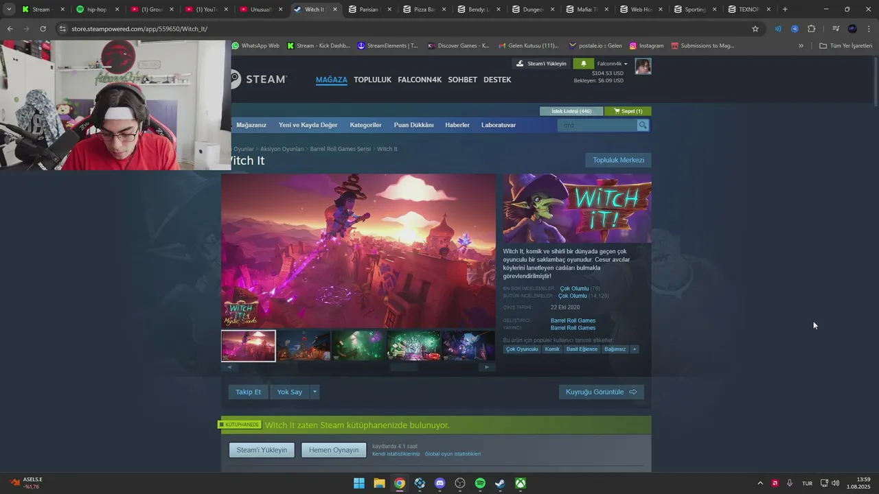Select the second screenshot thumbnail
Image resolution: width=879 pixels, height=494 pixels.
tap(304, 346)
